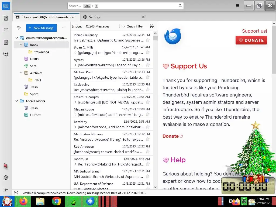Click the message list scrollbar up arrow
The width and height of the screenshot is (276, 207).
[155, 33]
